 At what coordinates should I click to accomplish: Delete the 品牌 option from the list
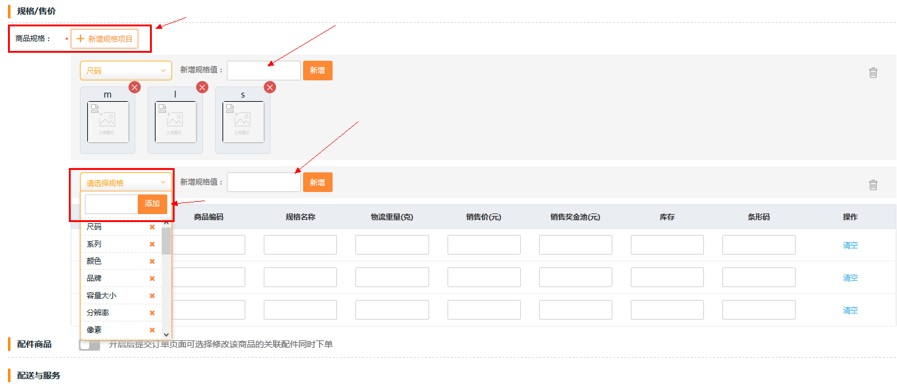[152, 278]
